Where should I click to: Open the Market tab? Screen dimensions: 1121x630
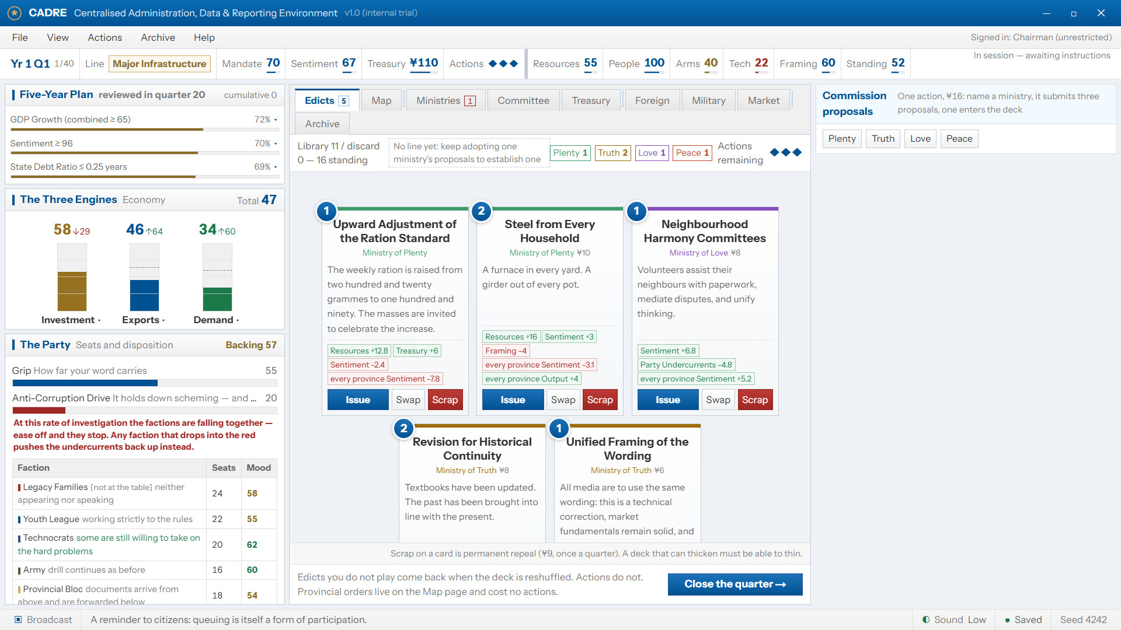click(x=763, y=100)
